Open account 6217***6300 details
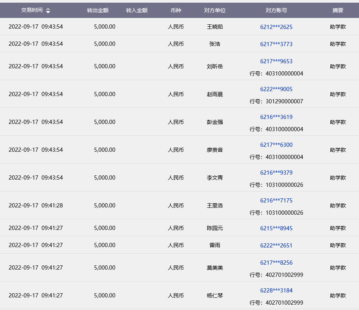Image resolution: width=359 pixels, height=310 pixels. click(276, 145)
